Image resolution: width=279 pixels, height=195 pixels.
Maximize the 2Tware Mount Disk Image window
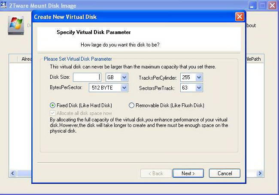(262, 6)
